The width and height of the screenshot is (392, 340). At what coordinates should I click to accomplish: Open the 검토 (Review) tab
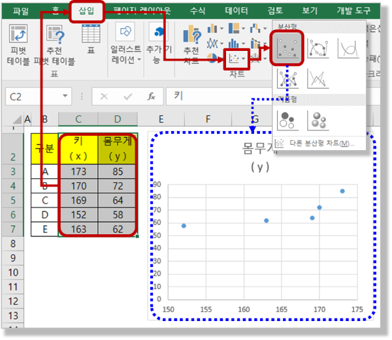275,10
